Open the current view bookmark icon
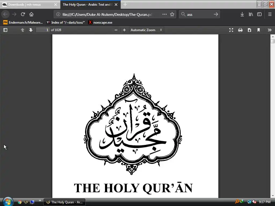 (x=259, y=30)
